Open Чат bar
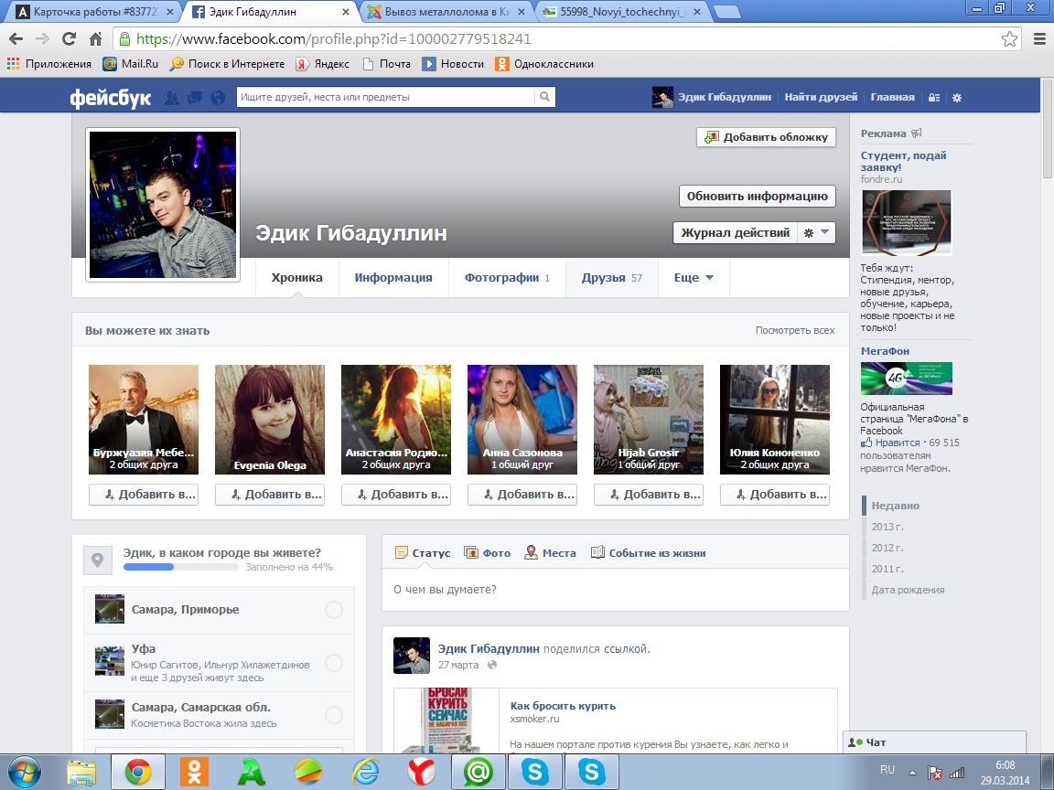Screen dimensions: 1054x790 tap(934, 742)
